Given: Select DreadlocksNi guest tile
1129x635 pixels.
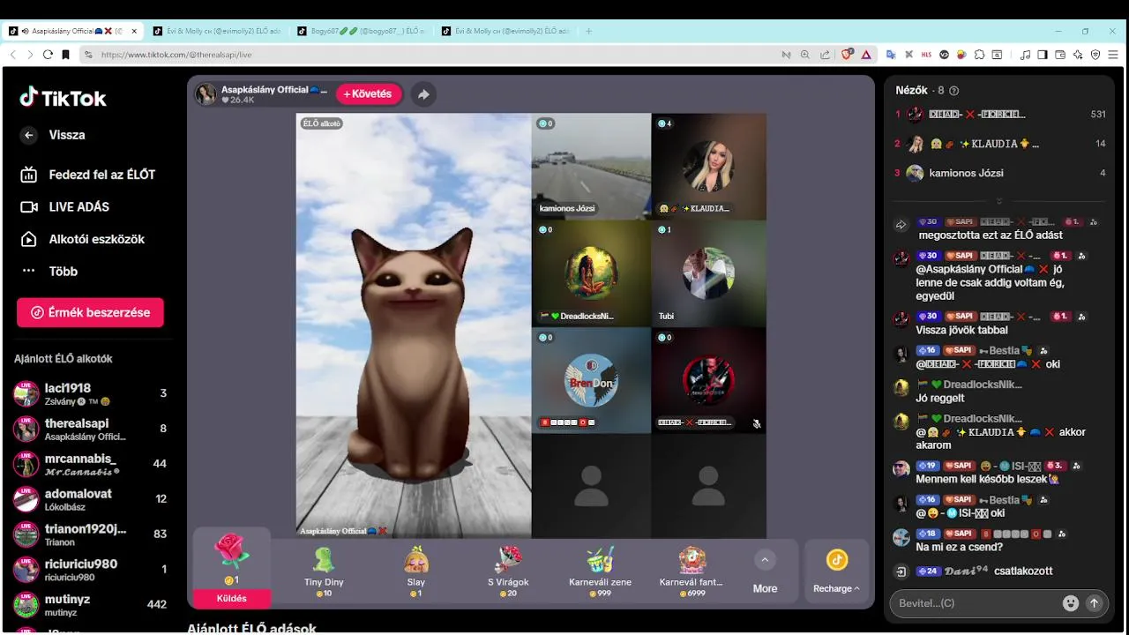Looking at the screenshot, I should tap(591, 273).
